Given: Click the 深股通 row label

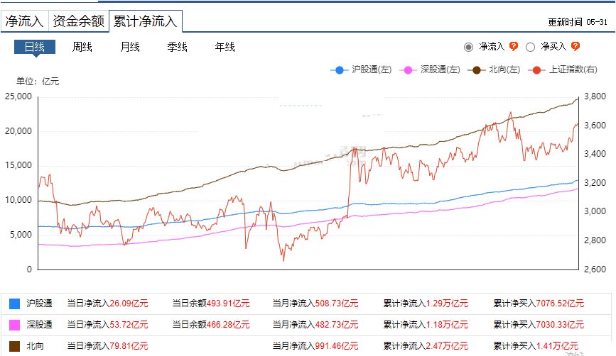Looking at the screenshot, I should (39, 325).
